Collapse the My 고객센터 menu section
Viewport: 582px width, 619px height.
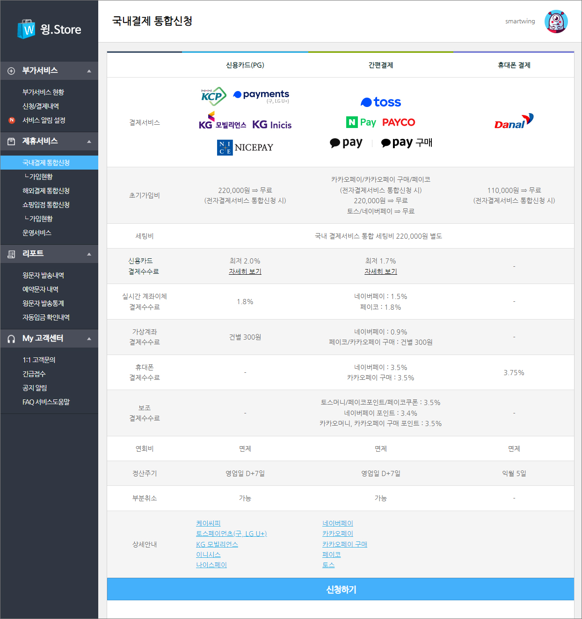point(89,339)
